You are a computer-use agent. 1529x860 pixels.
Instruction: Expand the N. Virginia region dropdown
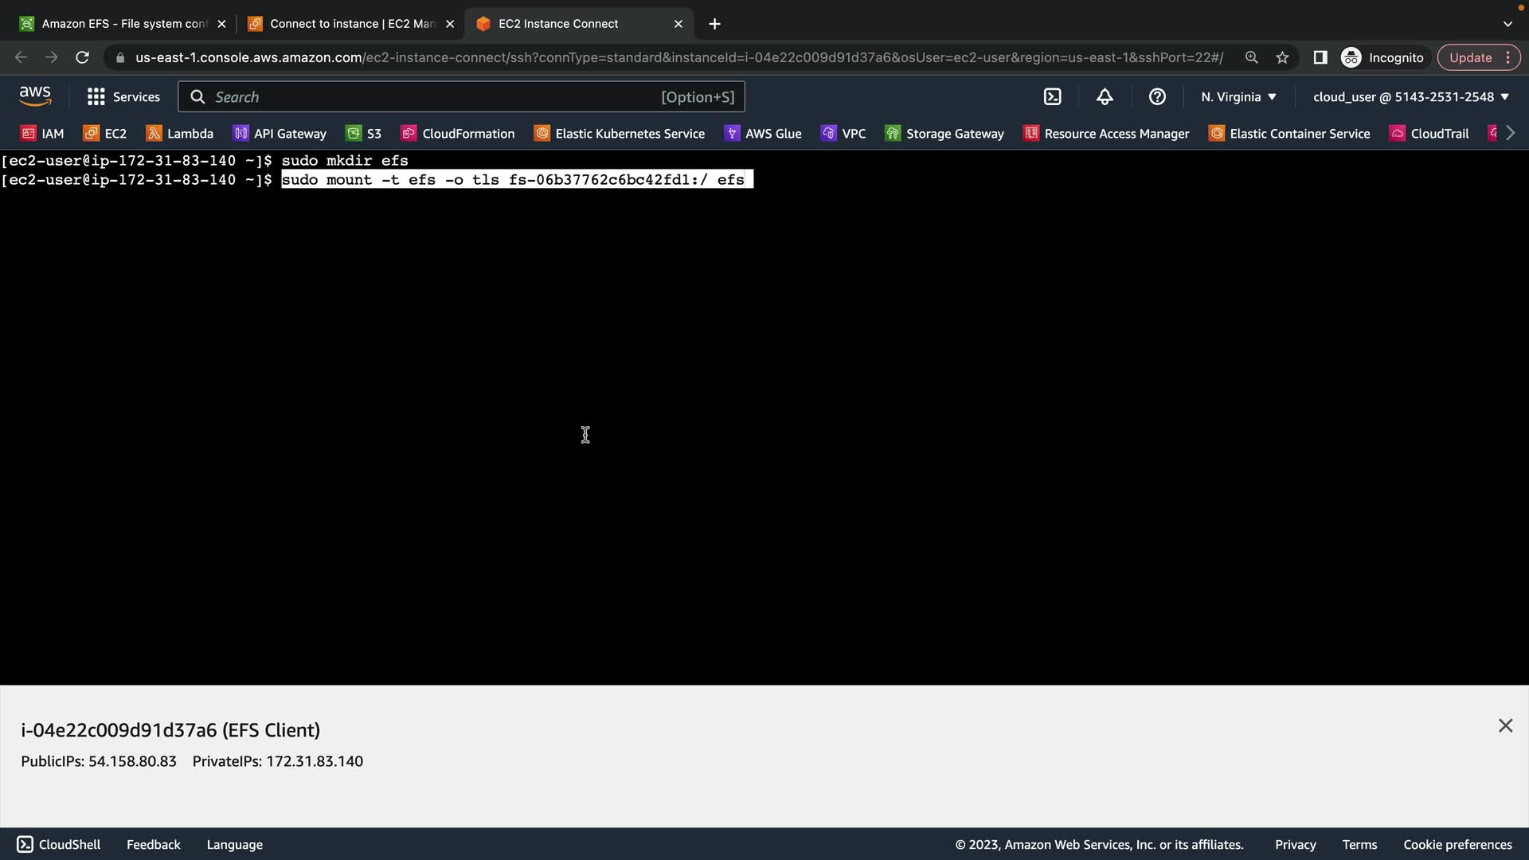point(1238,97)
